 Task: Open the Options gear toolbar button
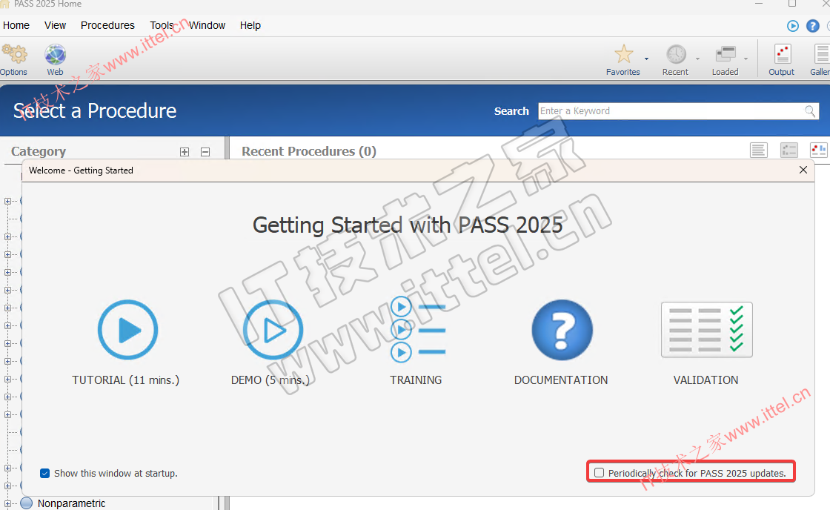tap(14, 60)
